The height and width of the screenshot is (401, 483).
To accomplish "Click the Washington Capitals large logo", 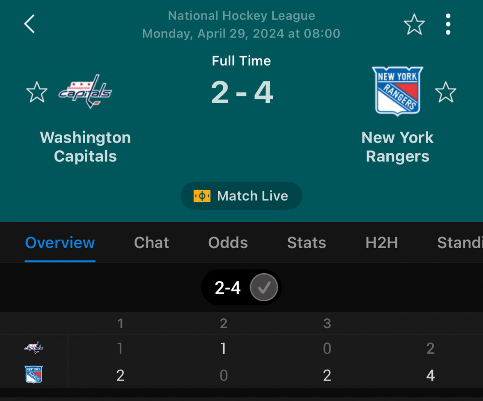I will [85, 92].
